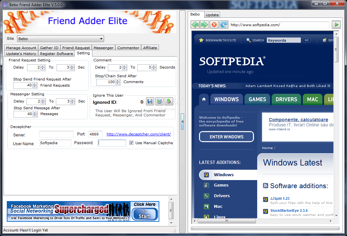The image size is (347, 236).
Task: Click the green browser back arrow
Action: click(195, 25)
